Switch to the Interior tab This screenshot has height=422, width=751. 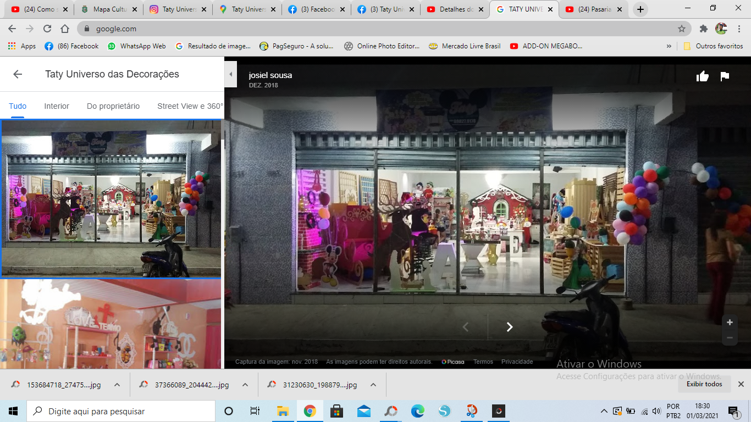57,106
